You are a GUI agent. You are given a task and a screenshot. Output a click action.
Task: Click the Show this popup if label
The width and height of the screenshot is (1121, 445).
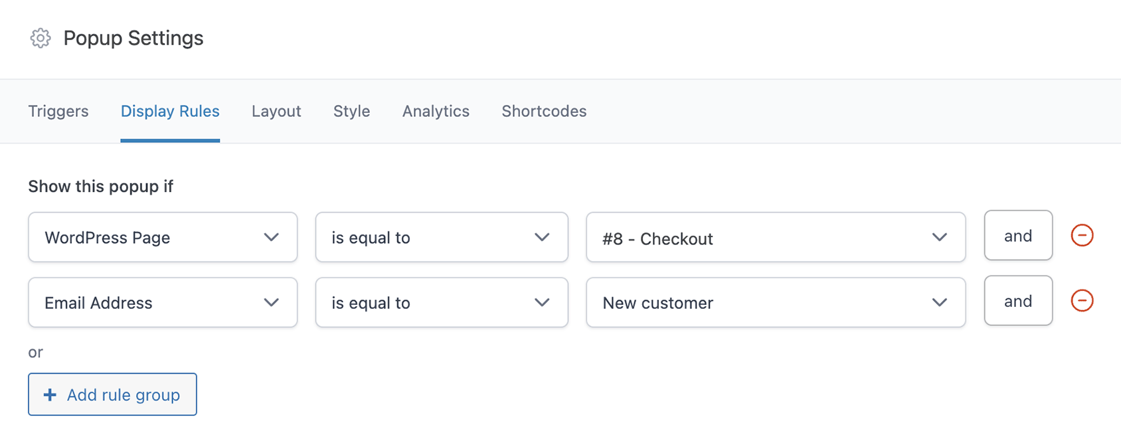point(100,187)
